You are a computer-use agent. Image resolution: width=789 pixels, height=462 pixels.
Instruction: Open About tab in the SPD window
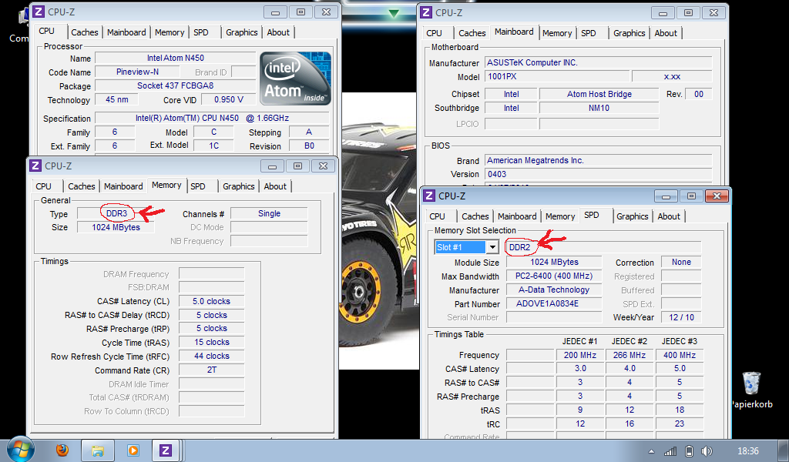point(669,216)
